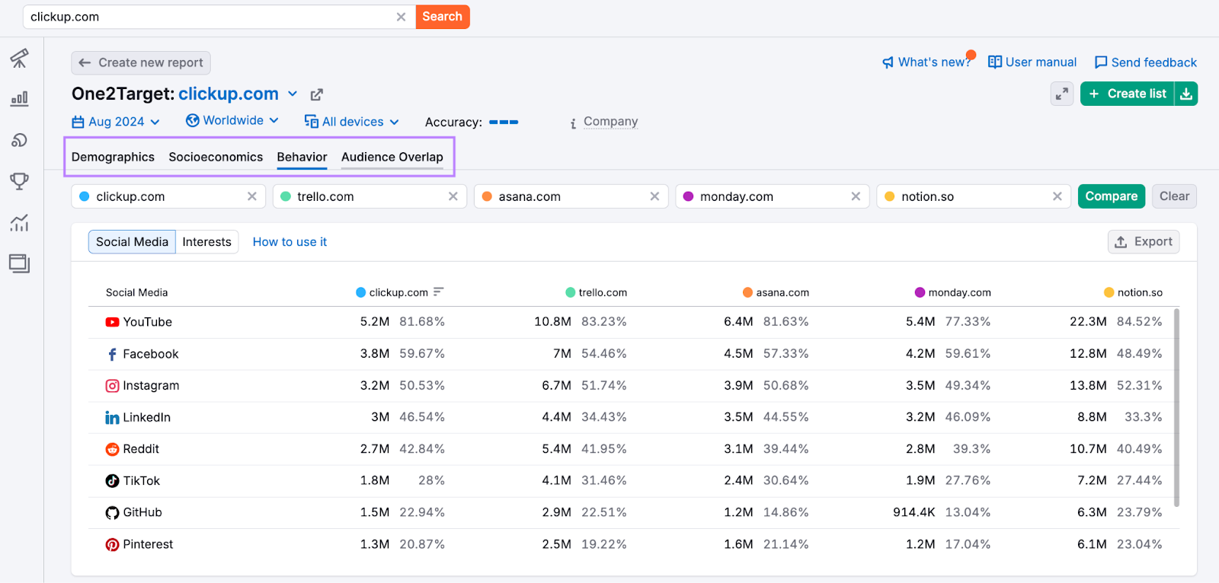Remove trello.com from comparison fields

[x=453, y=196]
